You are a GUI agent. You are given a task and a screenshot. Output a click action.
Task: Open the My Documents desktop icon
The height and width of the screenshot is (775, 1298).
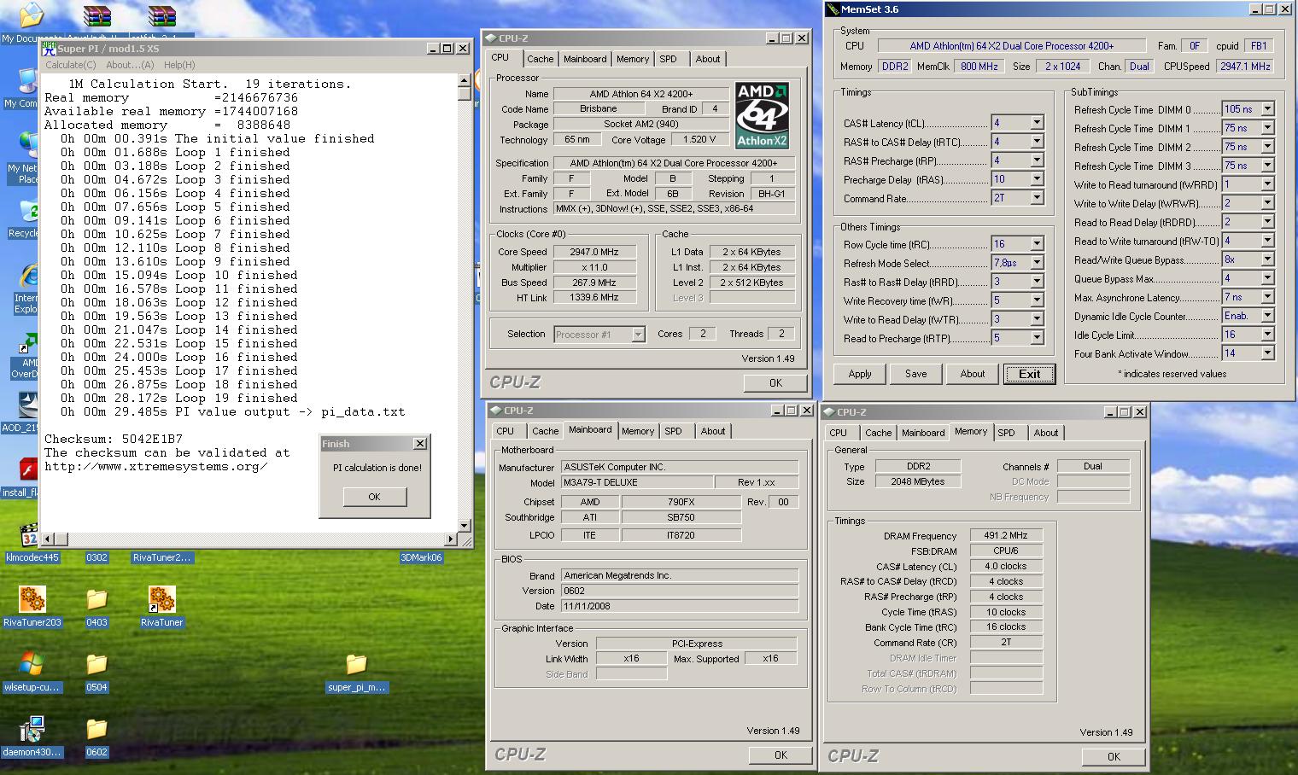[31, 15]
